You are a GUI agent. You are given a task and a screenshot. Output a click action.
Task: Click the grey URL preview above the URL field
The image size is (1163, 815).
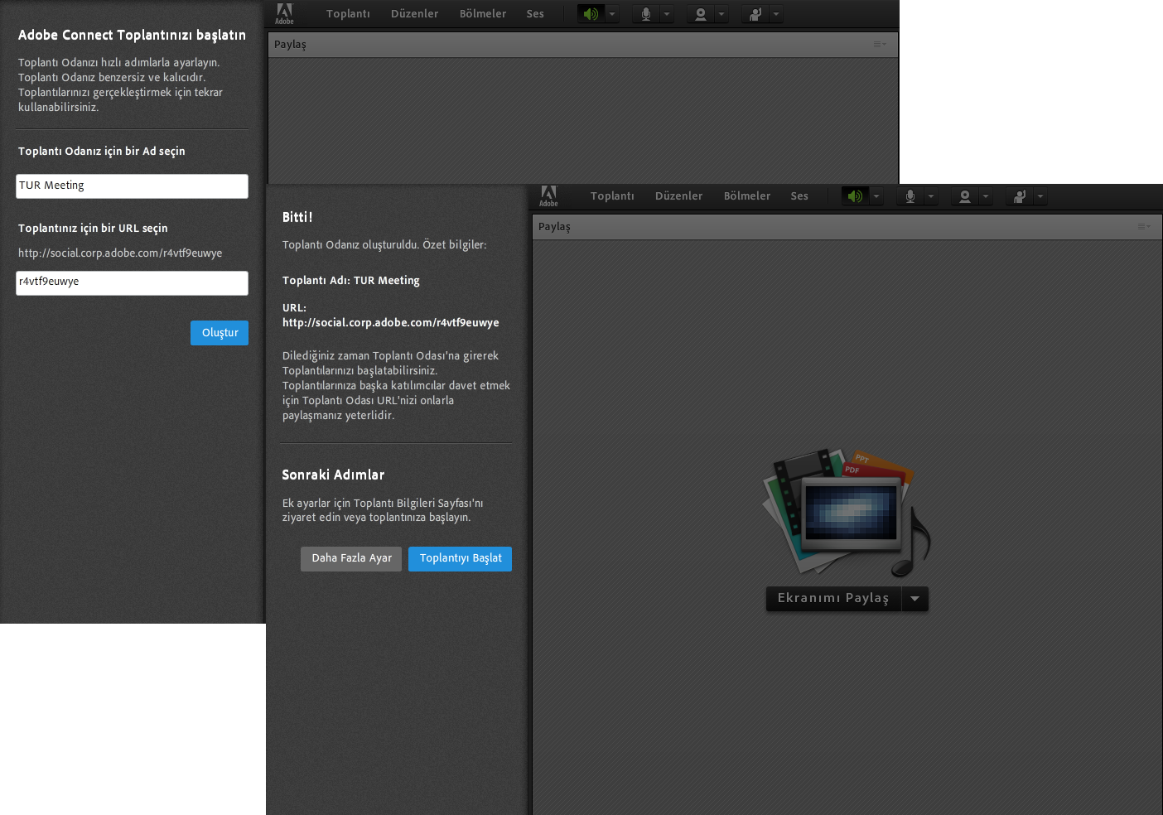coord(120,253)
